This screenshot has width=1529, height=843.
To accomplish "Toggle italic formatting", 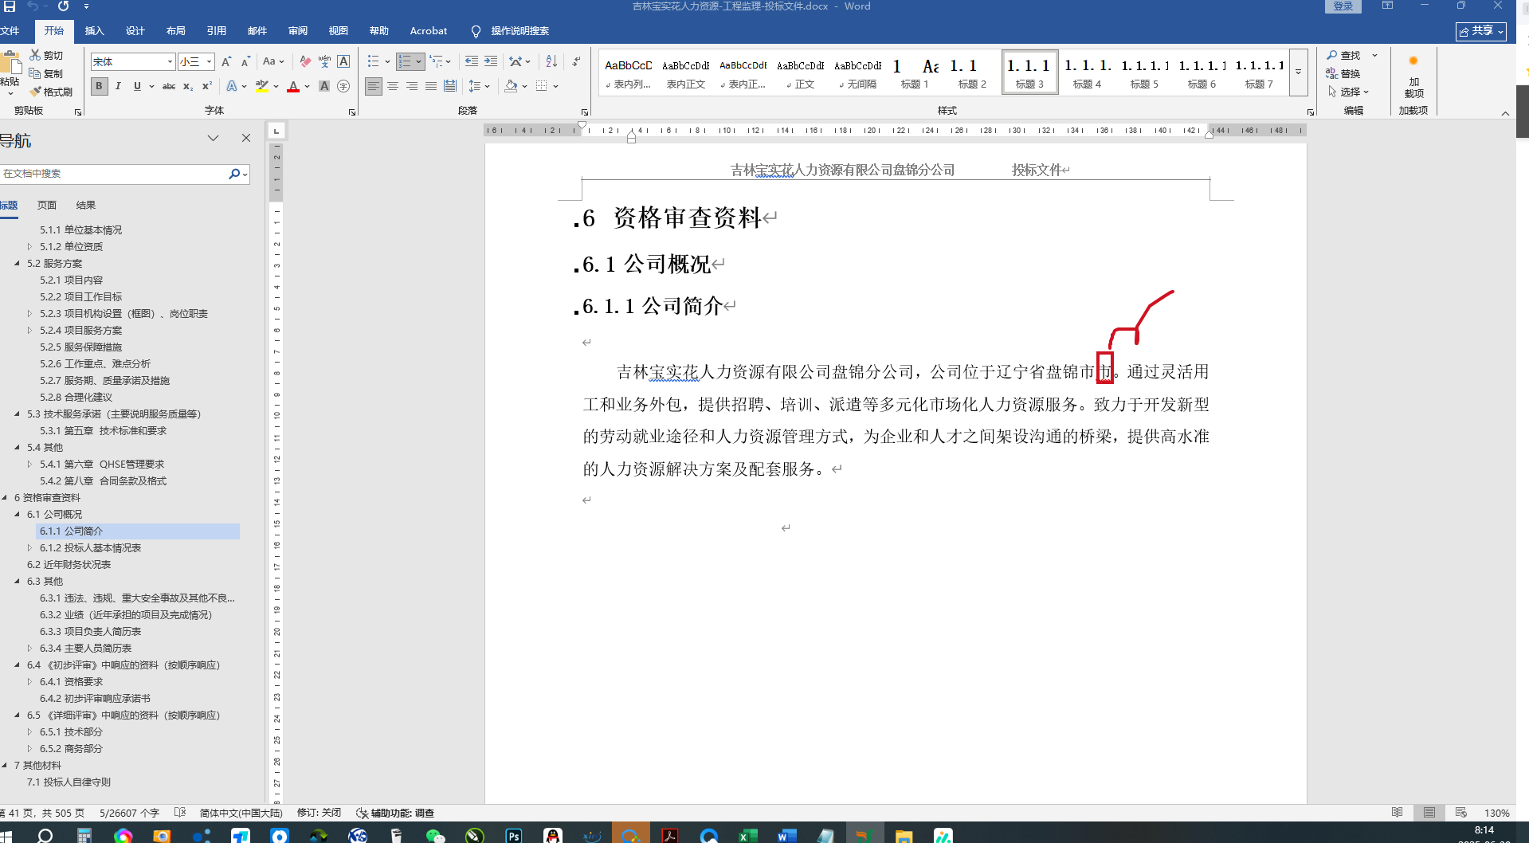I will click(x=118, y=86).
